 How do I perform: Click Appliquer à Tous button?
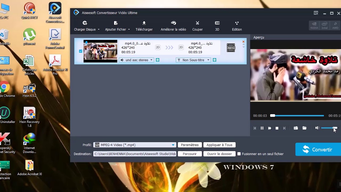[220, 145]
